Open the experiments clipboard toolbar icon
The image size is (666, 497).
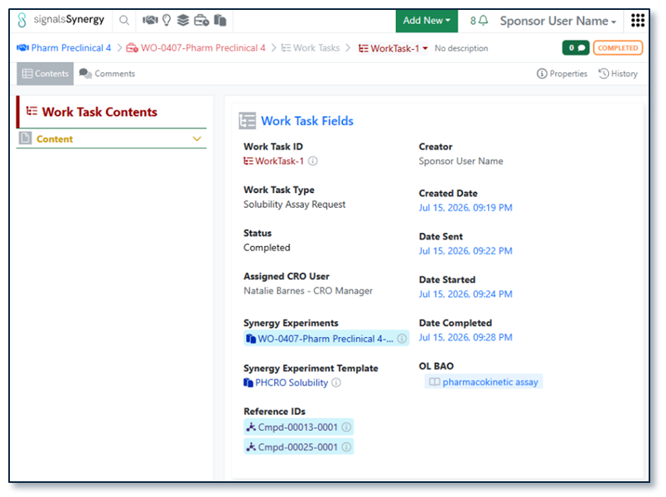pyautogui.click(x=220, y=20)
